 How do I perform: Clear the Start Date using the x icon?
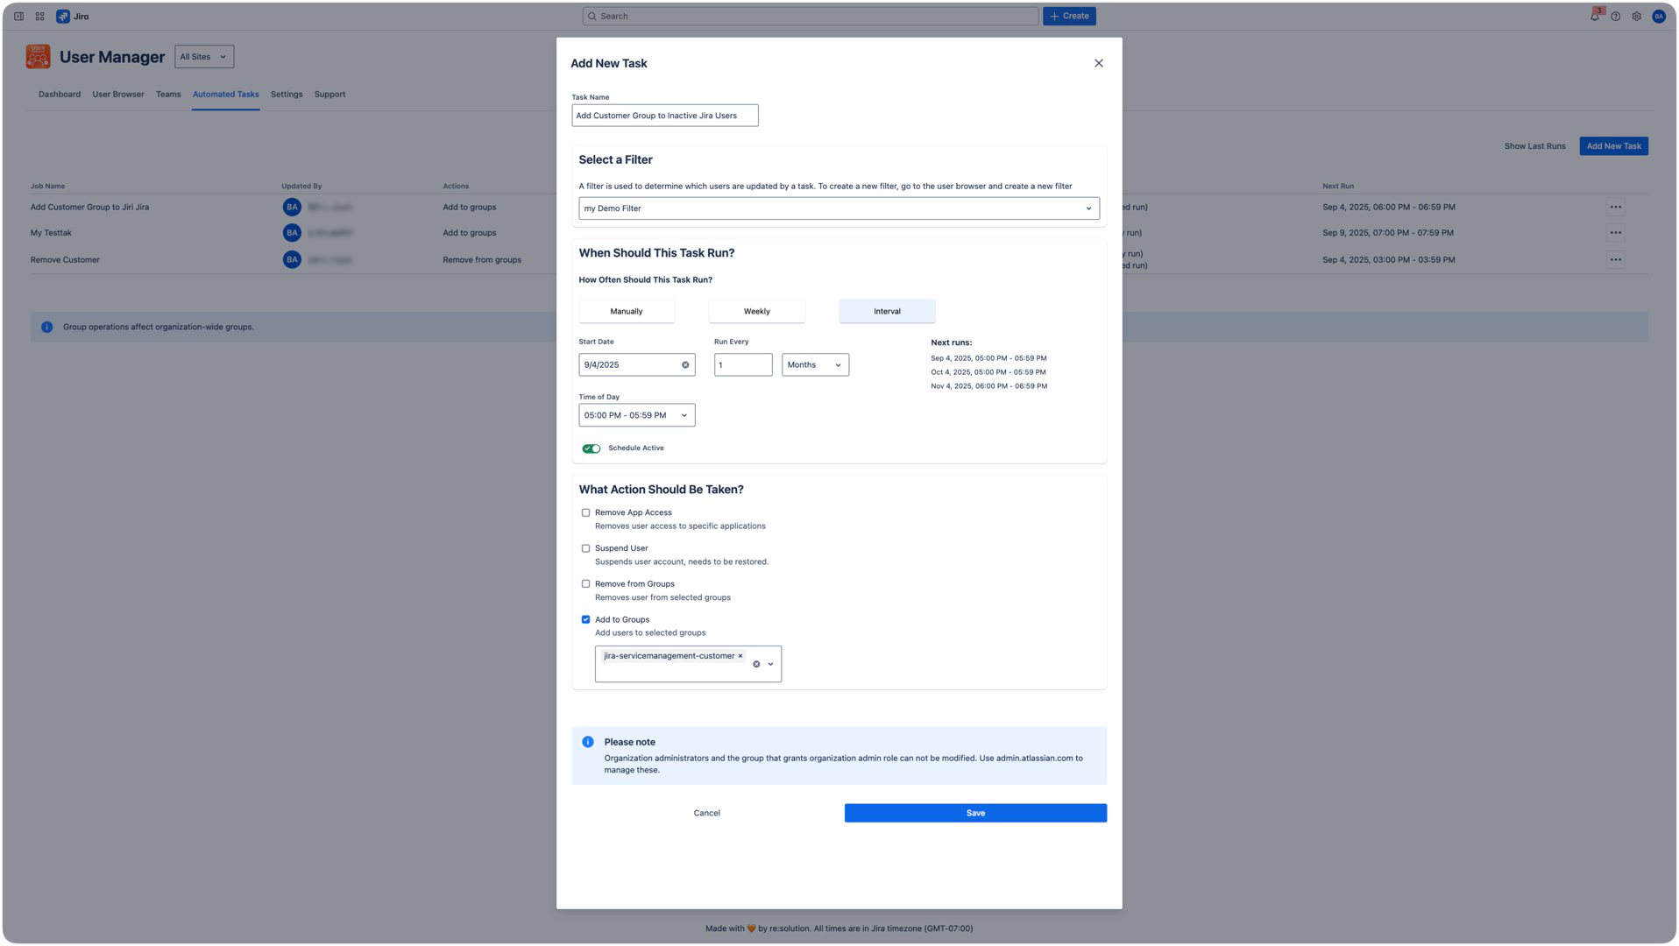[x=684, y=364]
